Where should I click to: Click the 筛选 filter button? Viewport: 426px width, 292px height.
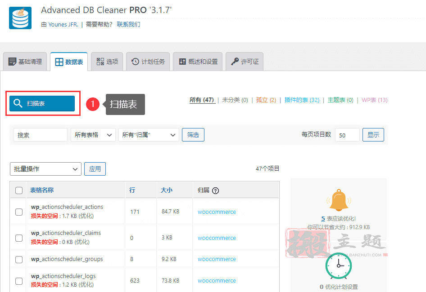[x=193, y=135]
